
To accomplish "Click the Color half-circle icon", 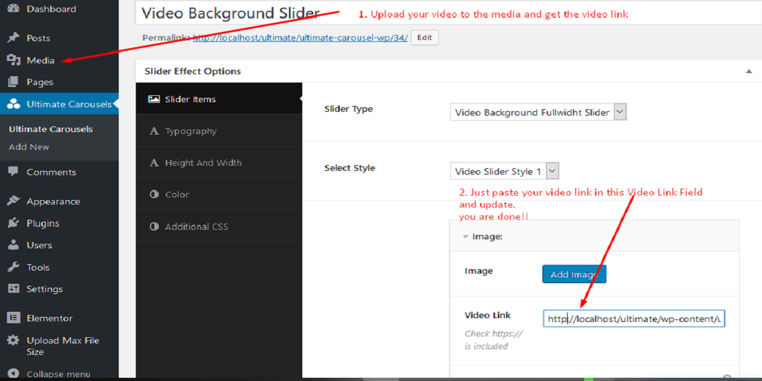I will point(154,194).
